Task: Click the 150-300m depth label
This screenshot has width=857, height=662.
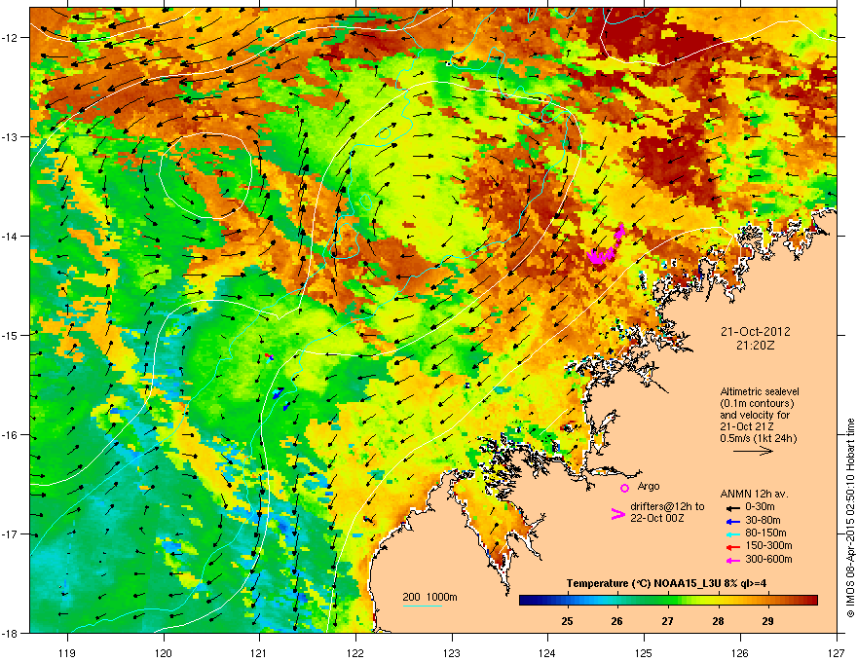Action: pyautogui.click(x=768, y=545)
